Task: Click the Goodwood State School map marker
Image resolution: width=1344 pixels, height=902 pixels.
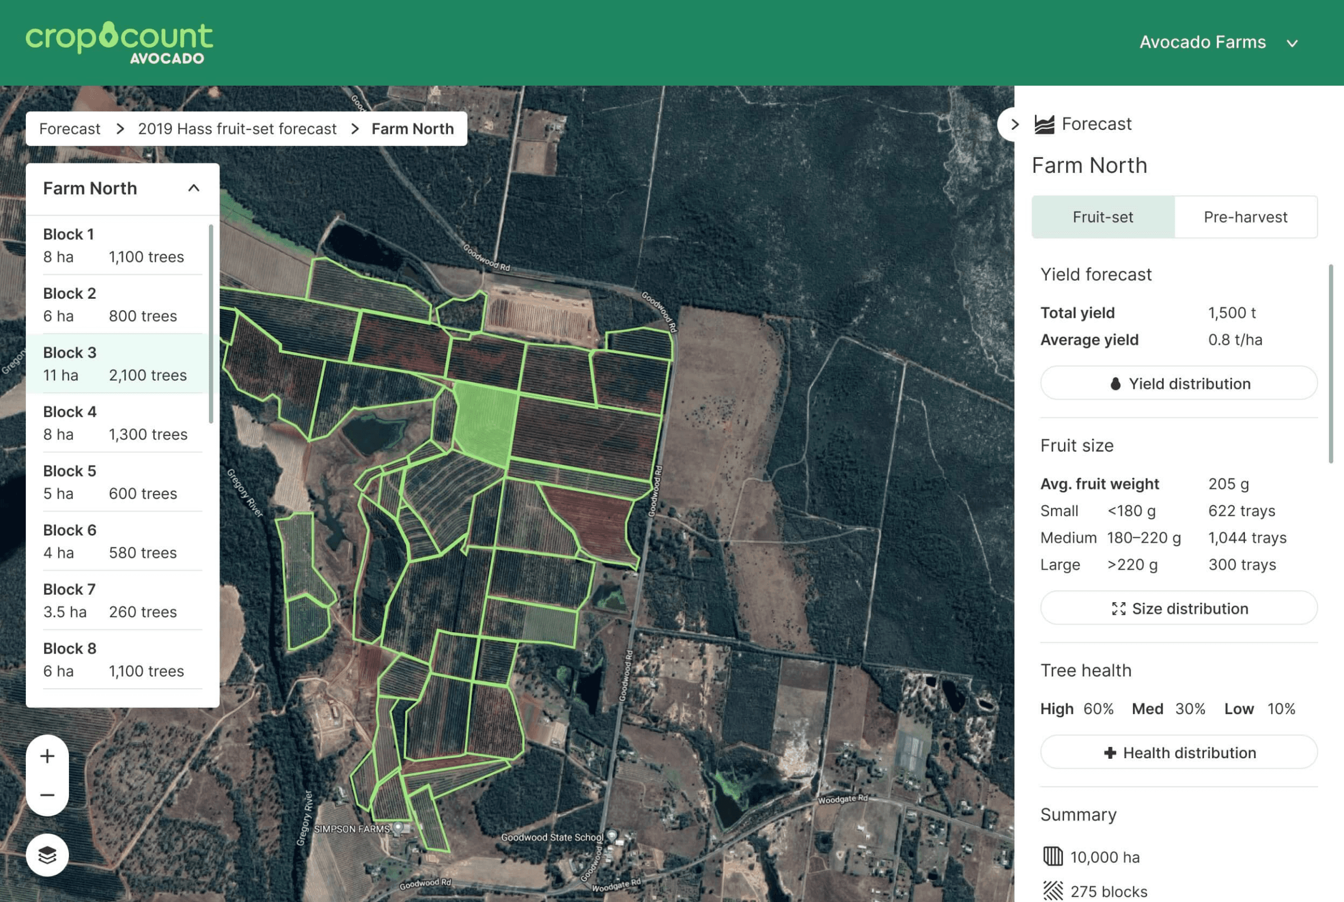Action: pyautogui.click(x=612, y=835)
